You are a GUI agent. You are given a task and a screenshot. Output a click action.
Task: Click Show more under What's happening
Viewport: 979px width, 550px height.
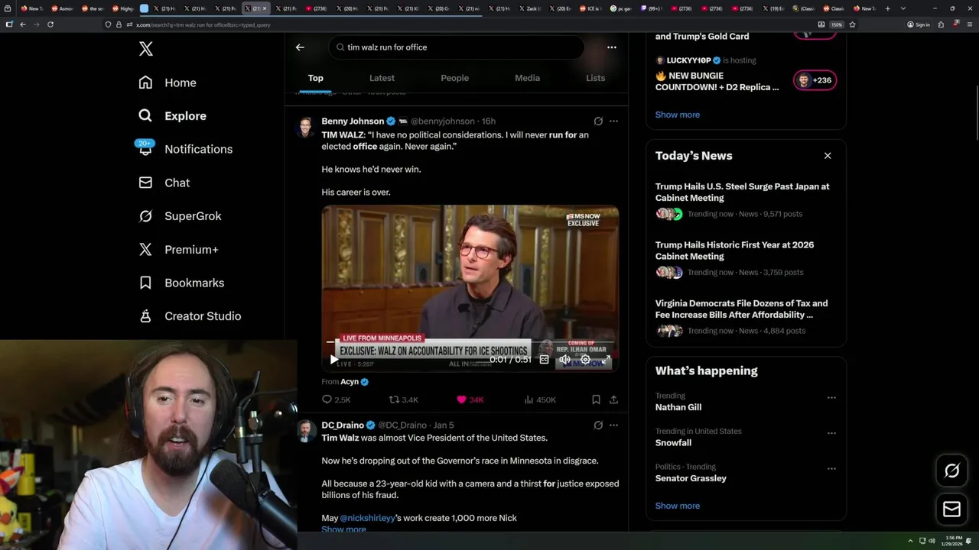click(x=677, y=506)
